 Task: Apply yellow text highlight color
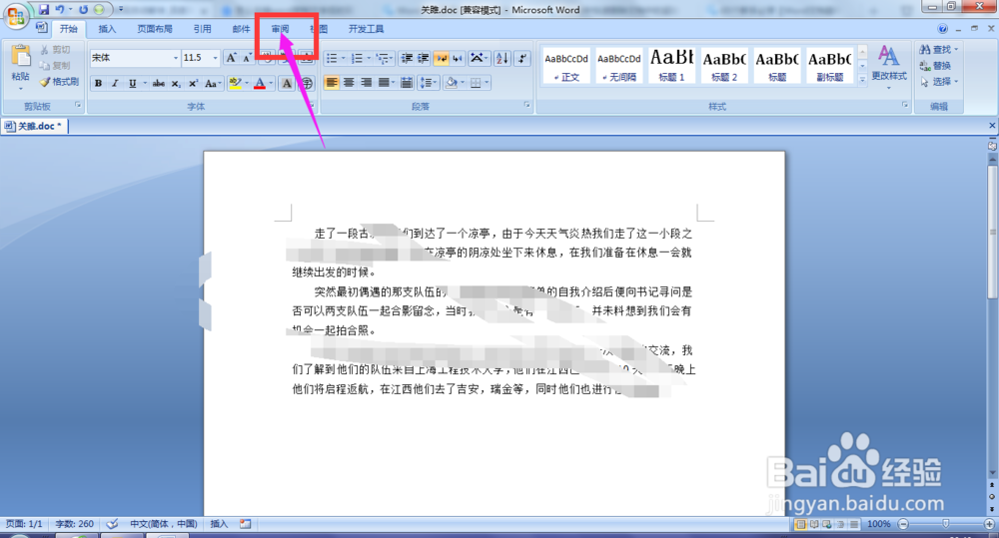(x=235, y=84)
